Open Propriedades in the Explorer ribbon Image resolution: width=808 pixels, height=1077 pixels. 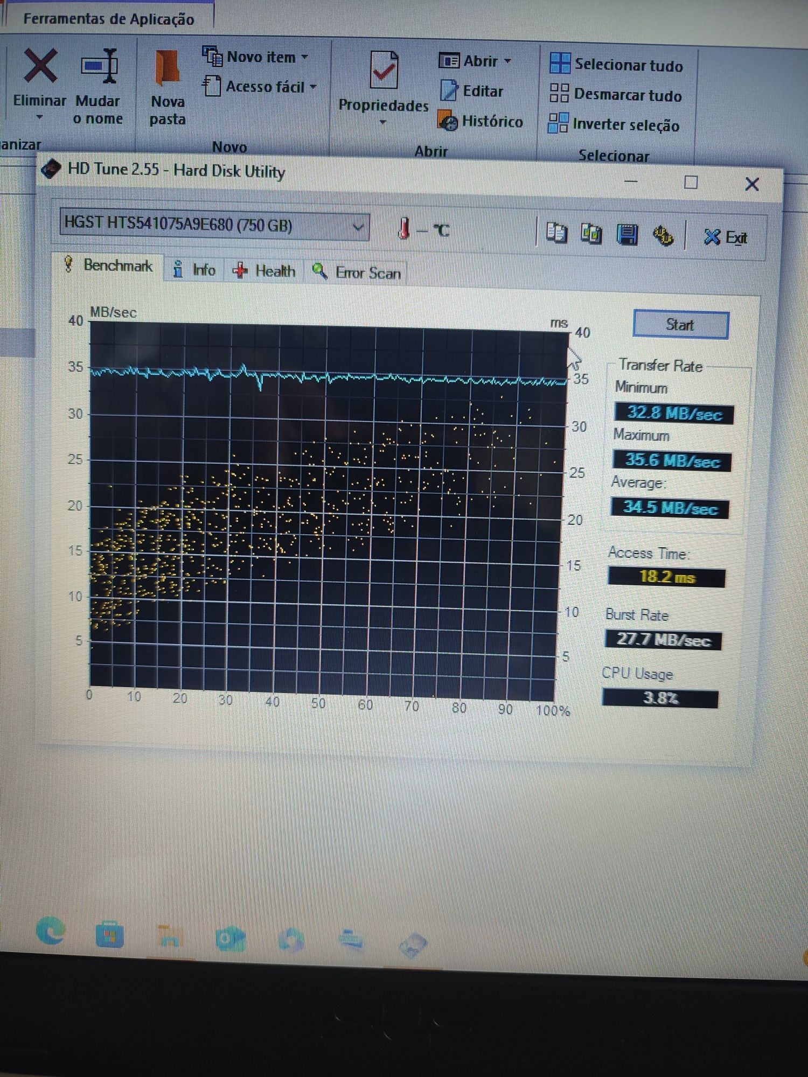coord(384,82)
